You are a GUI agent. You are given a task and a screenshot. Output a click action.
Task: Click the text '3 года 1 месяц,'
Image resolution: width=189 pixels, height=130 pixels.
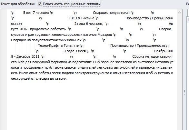pyautogui.click(x=76, y=51)
